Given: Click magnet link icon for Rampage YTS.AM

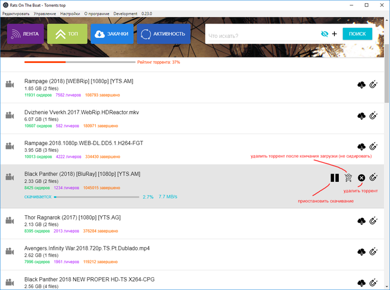Looking at the screenshot, I should pyautogui.click(x=373, y=84).
